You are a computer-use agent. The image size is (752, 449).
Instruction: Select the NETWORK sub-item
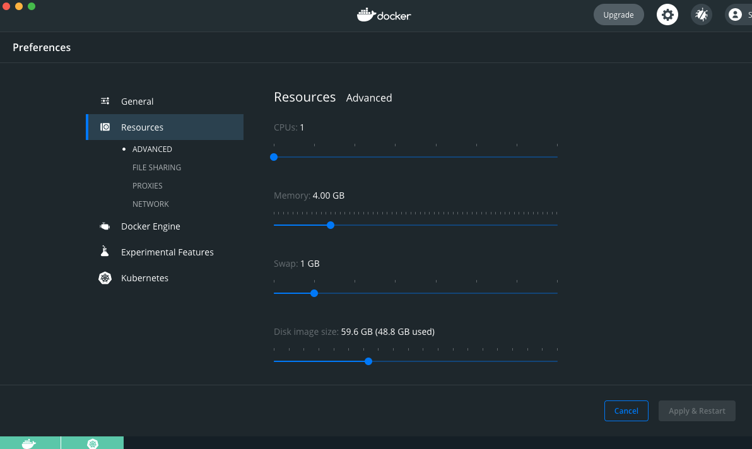click(151, 204)
